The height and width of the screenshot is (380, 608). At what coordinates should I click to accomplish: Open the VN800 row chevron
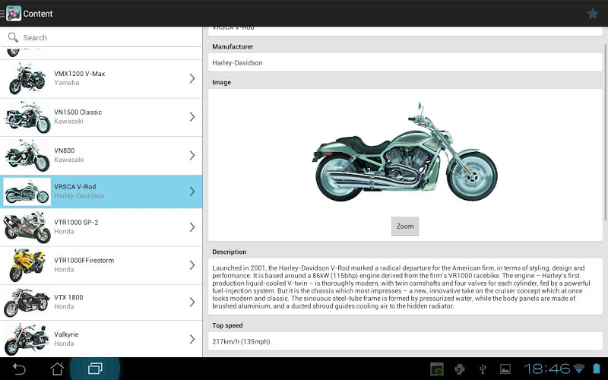[x=192, y=155]
